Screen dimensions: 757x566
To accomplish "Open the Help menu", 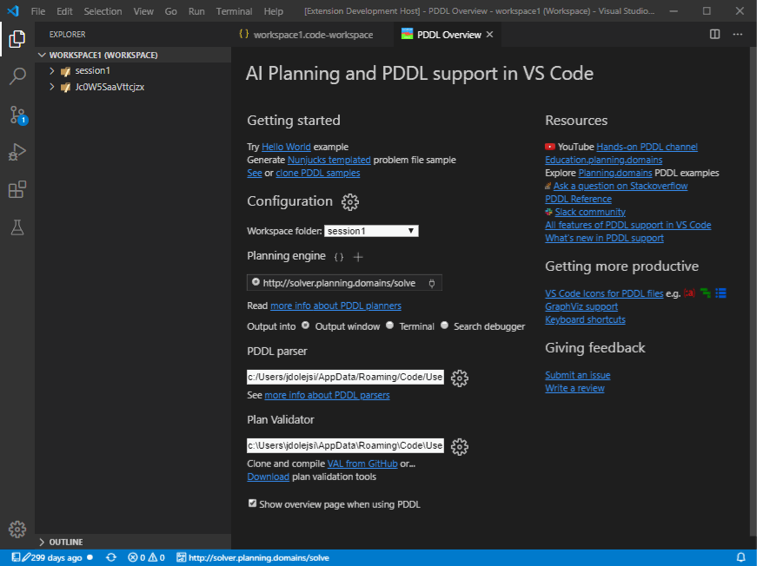I will (273, 11).
